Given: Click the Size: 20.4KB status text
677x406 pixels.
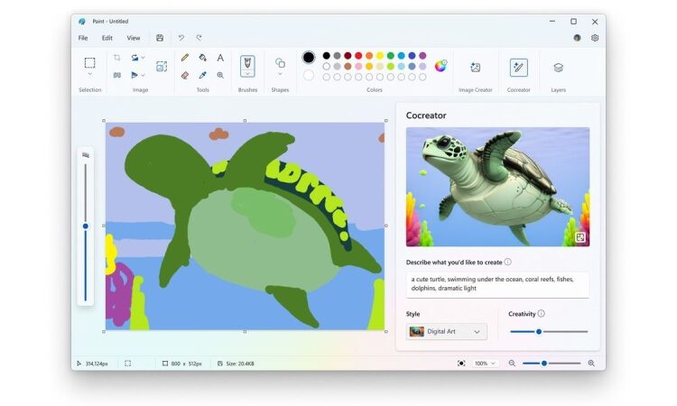Looking at the screenshot, I should coord(240,364).
